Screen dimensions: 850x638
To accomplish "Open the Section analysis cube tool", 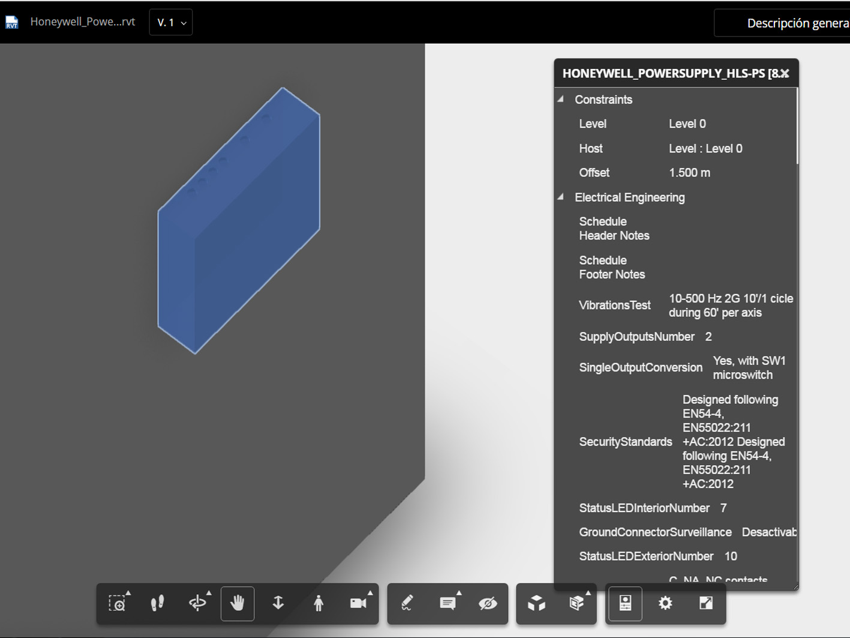I will [576, 603].
